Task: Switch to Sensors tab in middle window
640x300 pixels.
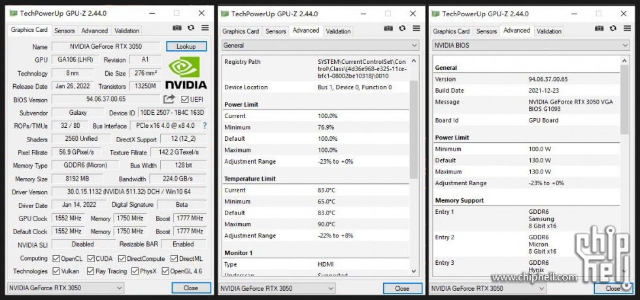Action: (x=275, y=31)
